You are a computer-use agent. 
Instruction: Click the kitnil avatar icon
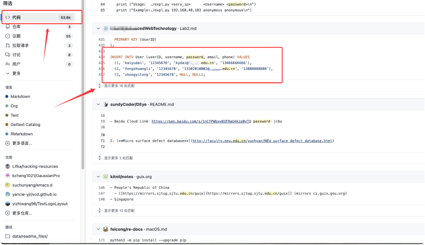point(106,177)
